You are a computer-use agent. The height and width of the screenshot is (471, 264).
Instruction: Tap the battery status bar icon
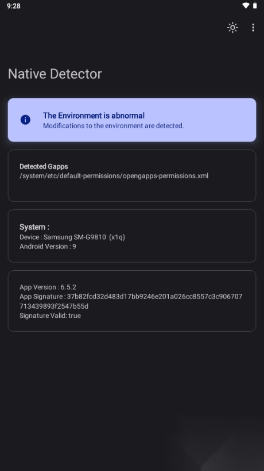[x=255, y=6]
